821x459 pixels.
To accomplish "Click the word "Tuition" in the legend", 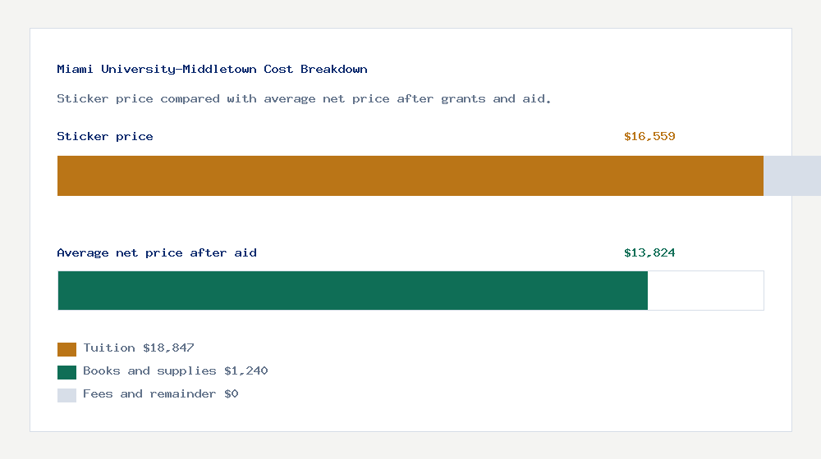I will [109, 348].
